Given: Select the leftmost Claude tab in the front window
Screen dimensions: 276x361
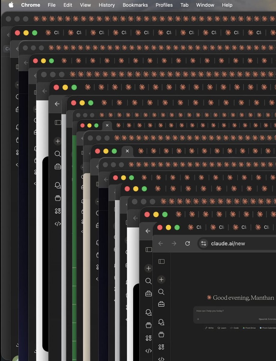Looking at the screenshot, I should [195, 227].
